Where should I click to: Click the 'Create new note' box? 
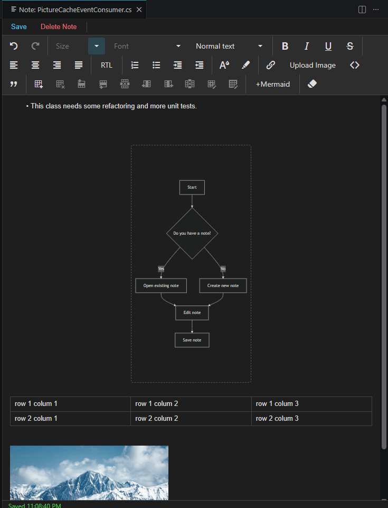223,285
